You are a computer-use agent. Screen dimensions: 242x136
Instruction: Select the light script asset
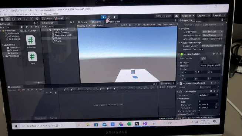33,58
